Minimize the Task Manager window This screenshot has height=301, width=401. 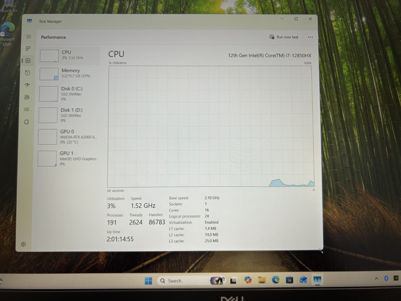282,19
